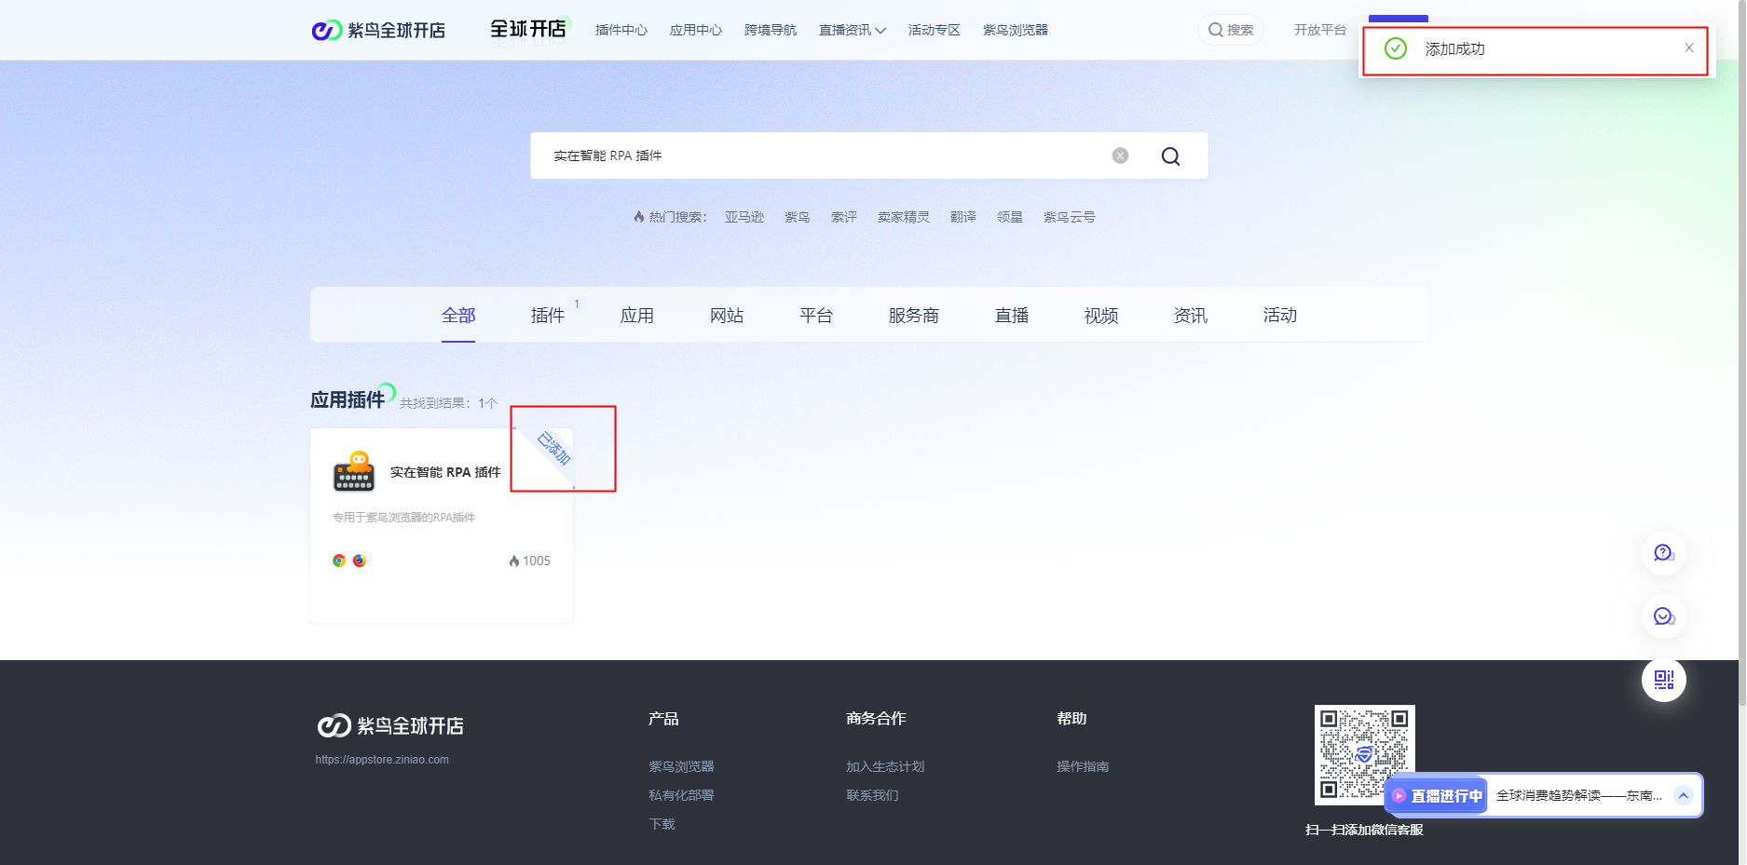Select the 服务商 tab
Viewport: 1747px width, 865px height.
coord(913,316)
